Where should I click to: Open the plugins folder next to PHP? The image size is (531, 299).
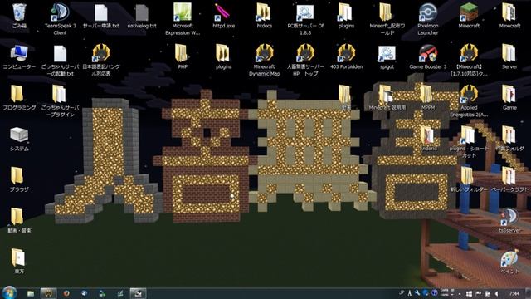(x=223, y=56)
